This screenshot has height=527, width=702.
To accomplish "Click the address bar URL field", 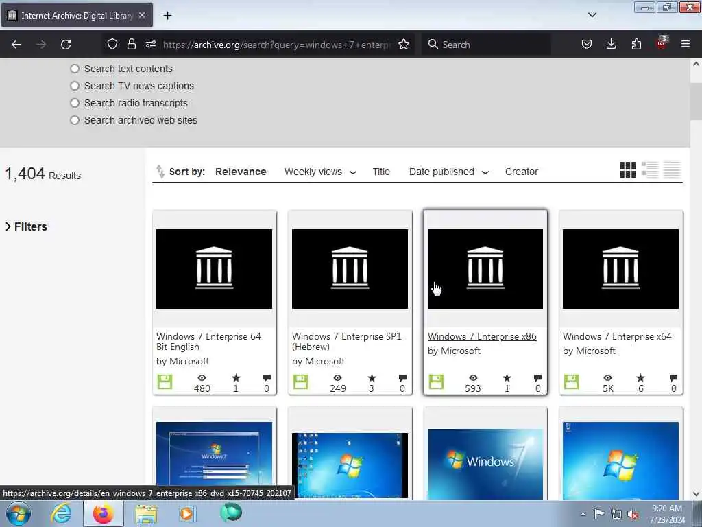I will [x=277, y=45].
